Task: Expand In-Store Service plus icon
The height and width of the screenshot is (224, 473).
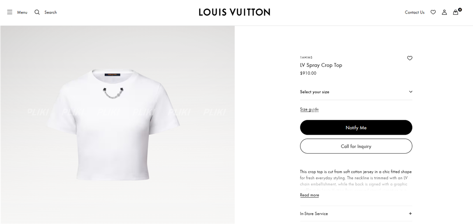Action: 410,213
